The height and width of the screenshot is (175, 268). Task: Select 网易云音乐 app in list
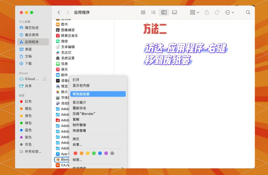(67, 36)
